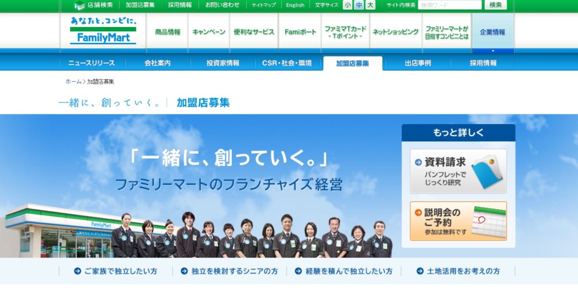Screen dimensions: 578x295
Task: Click the blue arrow icon beside 資料請求
Action: coord(418,162)
